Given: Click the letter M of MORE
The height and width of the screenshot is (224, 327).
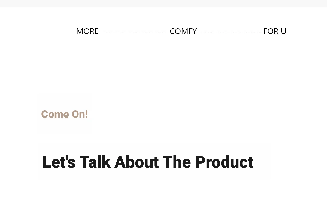Looking at the screenshot, I should (x=80, y=31).
